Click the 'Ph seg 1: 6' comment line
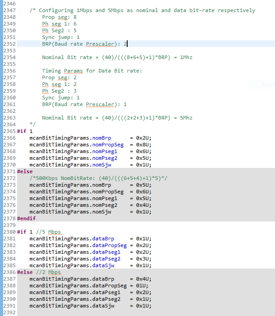This screenshot has width=275, height=316. pyautogui.click(x=59, y=24)
